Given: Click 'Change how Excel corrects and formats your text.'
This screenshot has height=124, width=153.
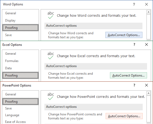Looking at the screenshot, I should [96, 56].
